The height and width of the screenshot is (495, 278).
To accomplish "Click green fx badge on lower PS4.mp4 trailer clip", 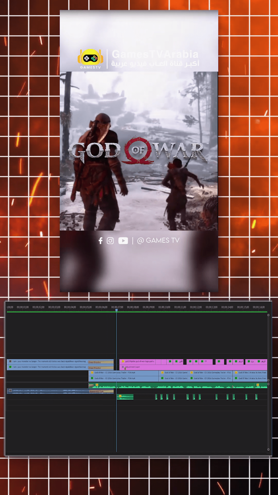I will tap(92, 378).
